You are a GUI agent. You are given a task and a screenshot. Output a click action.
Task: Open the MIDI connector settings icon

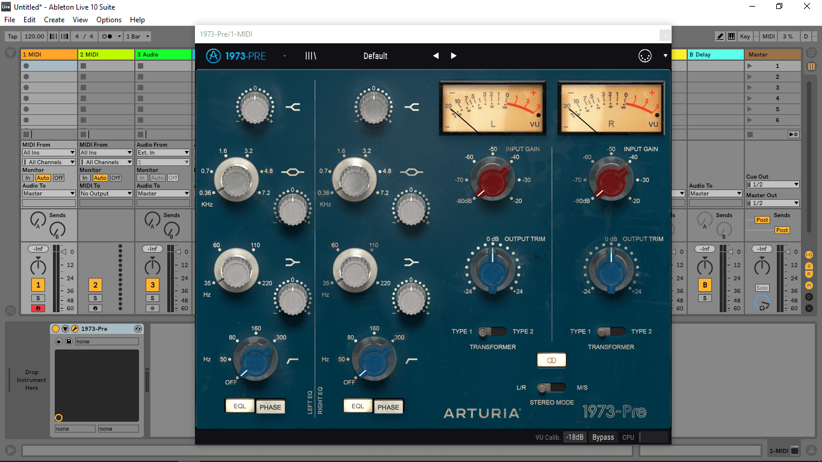click(645, 56)
